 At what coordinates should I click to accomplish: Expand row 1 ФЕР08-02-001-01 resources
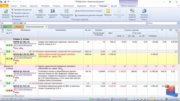(x=1, y=49)
